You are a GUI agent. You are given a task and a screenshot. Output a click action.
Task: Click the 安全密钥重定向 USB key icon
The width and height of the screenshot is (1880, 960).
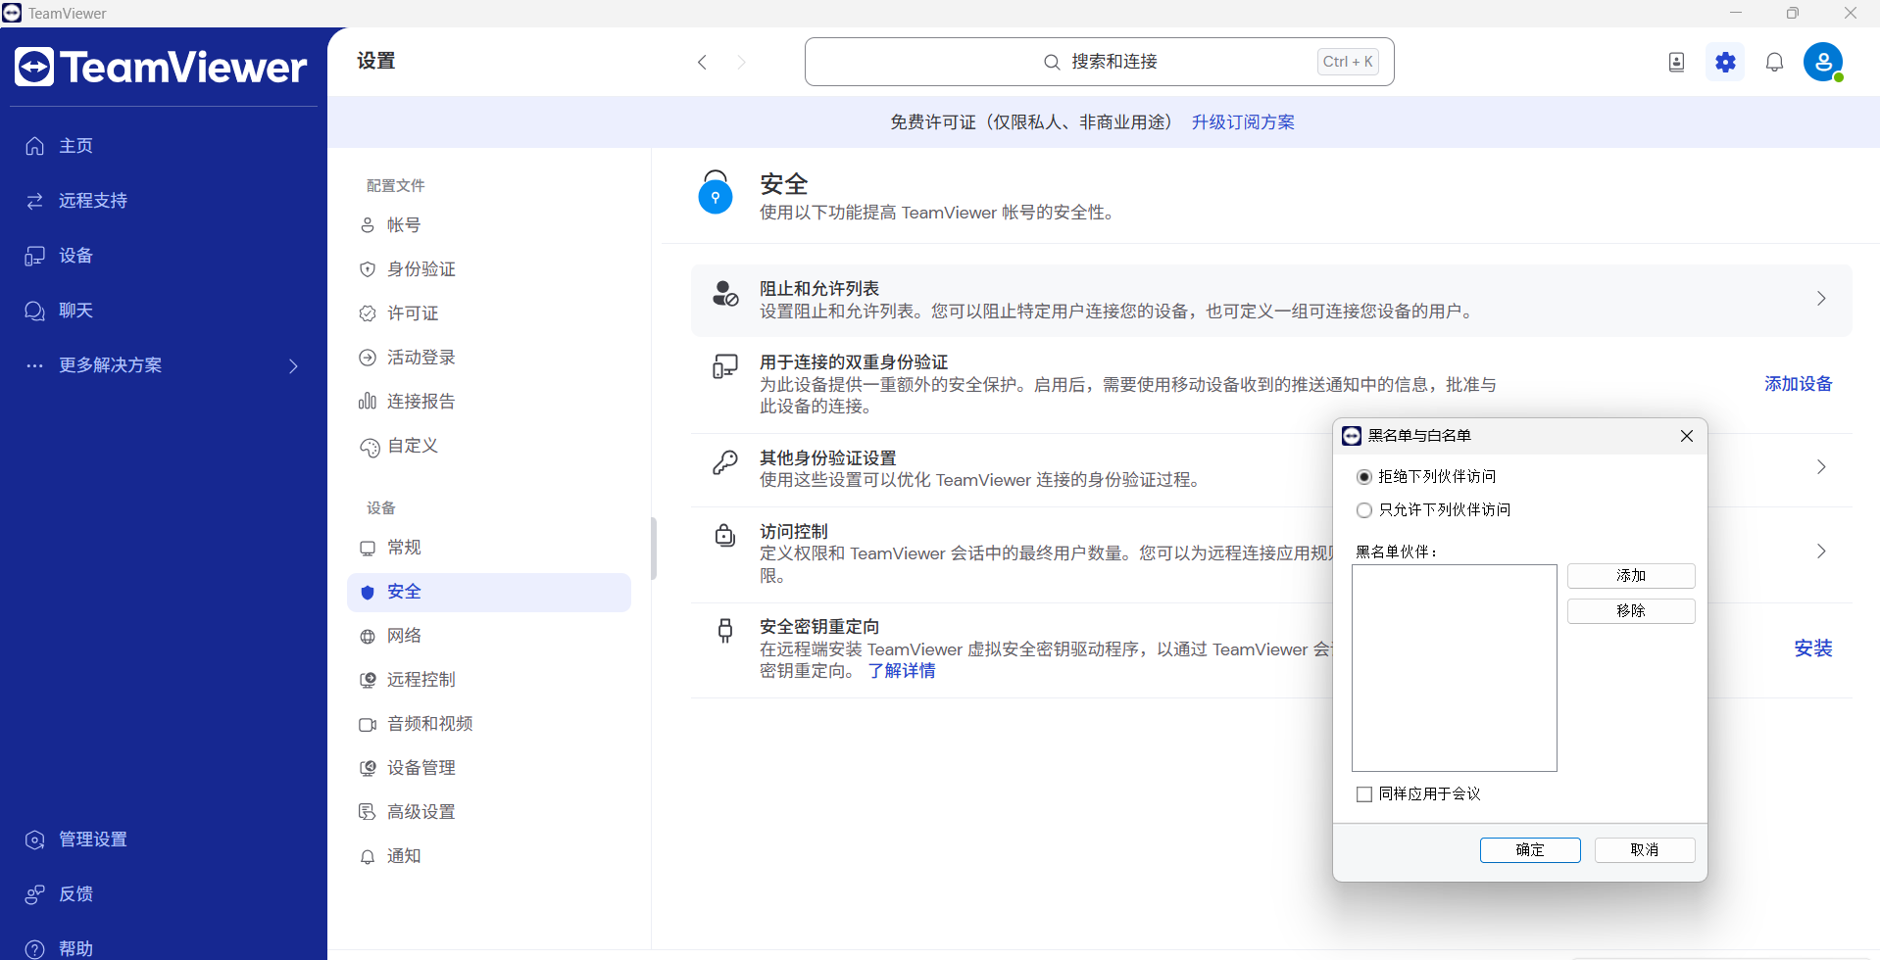725,631
